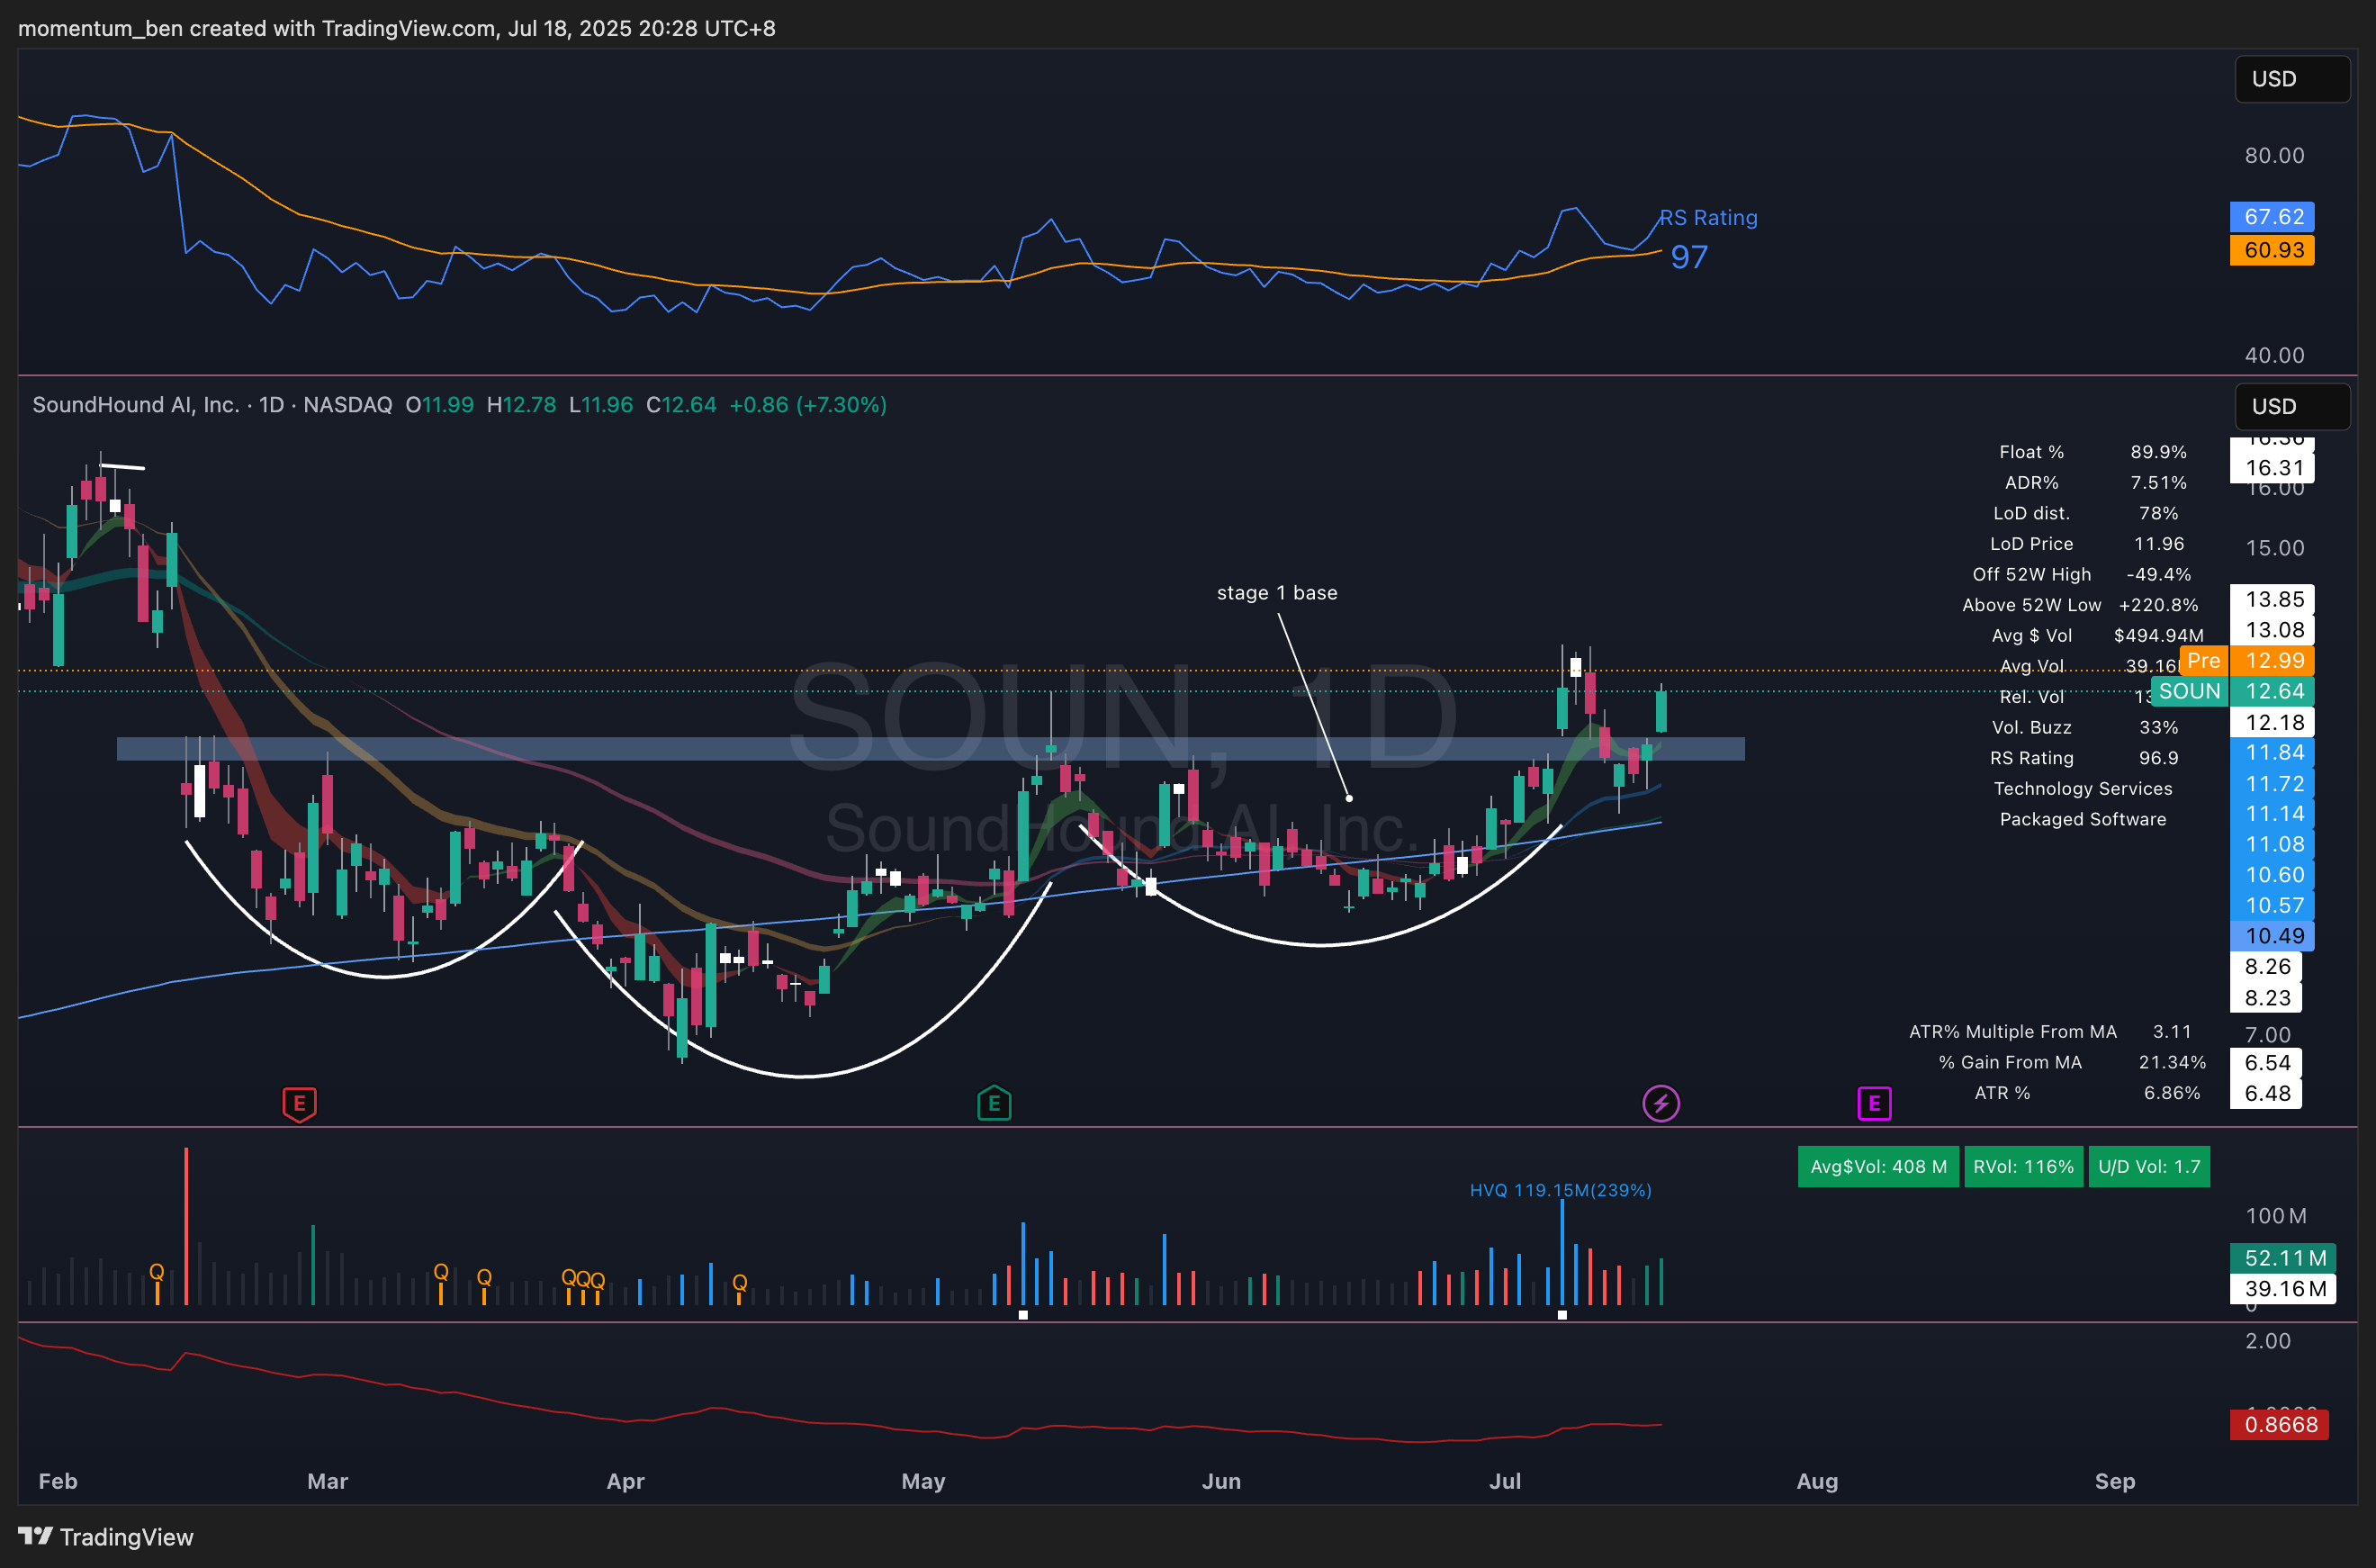This screenshot has height=1568, width=2376.
Task: Click the first orange Q marker in February
Action: (x=156, y=1272)
